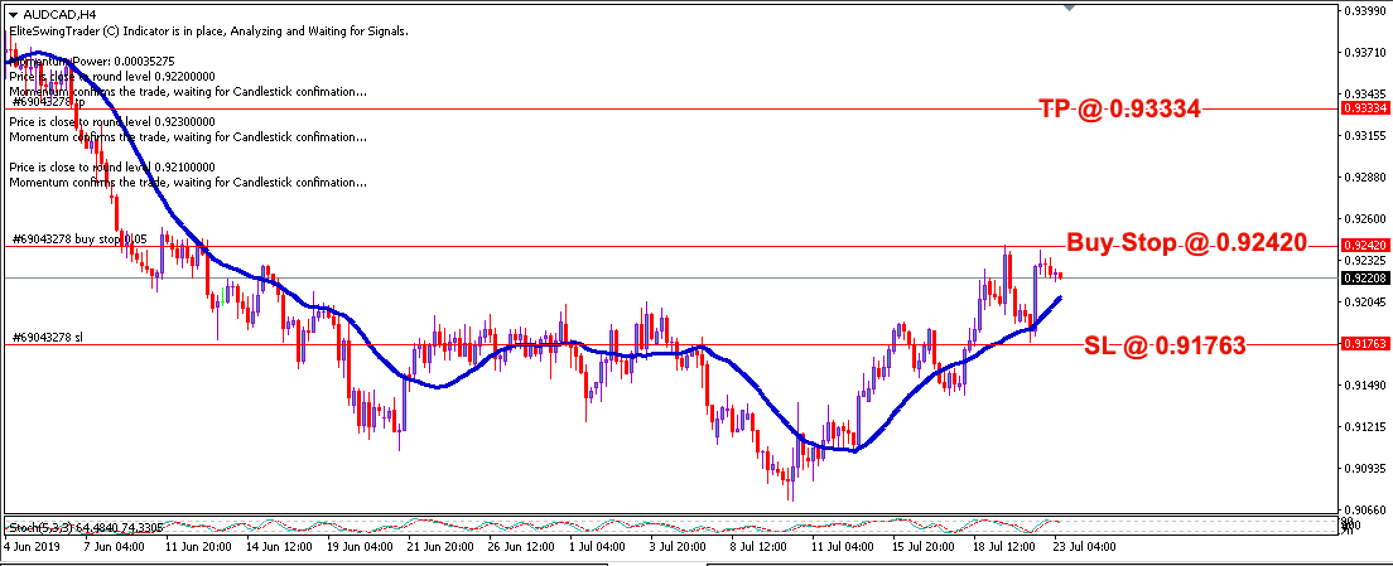Click the '3 Jul 20:00' time label
This screenshot has width=1393, height=566.
pyautogui.click(x=678, y=546)
